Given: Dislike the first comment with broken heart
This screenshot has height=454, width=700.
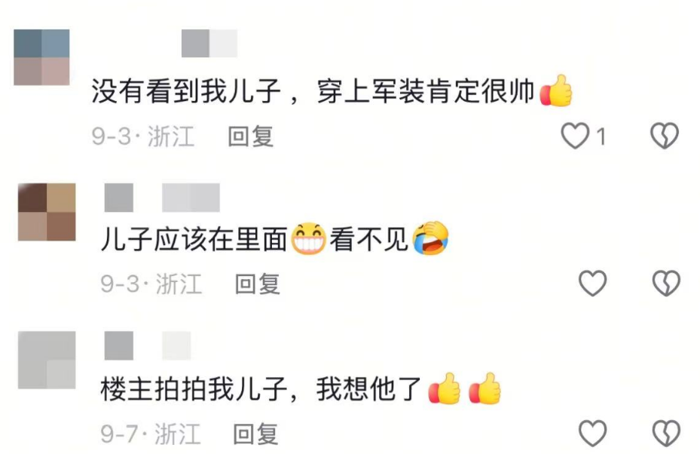Looking at the screenshot, I should 665,136.
